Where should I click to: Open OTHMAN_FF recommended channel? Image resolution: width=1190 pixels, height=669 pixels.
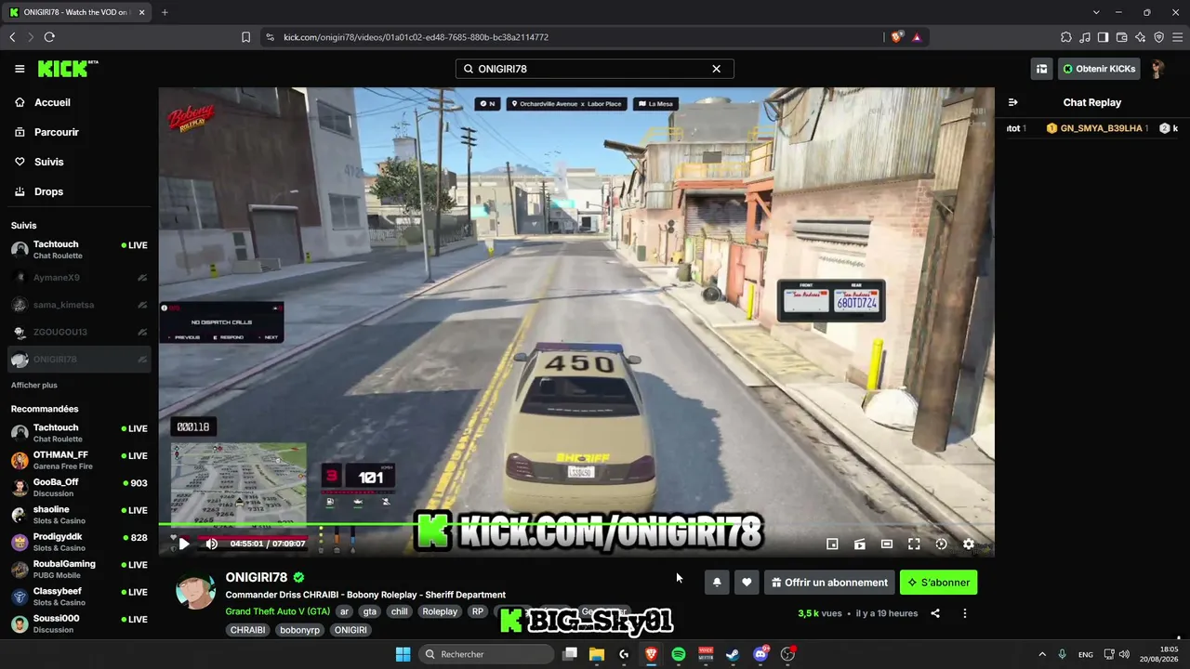tap(79, 460)
